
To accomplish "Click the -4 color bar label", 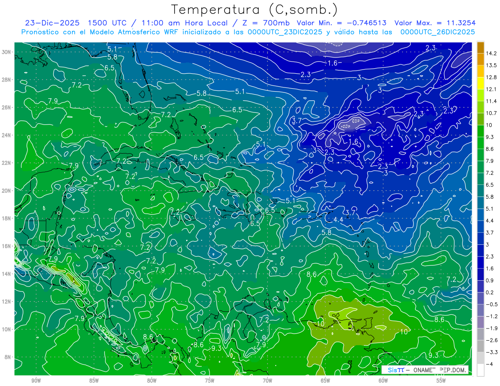I will coord(490,364).
